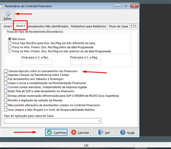Click the Troca de Tipo de Recebimento/Desembolso label

coord(35,32)
